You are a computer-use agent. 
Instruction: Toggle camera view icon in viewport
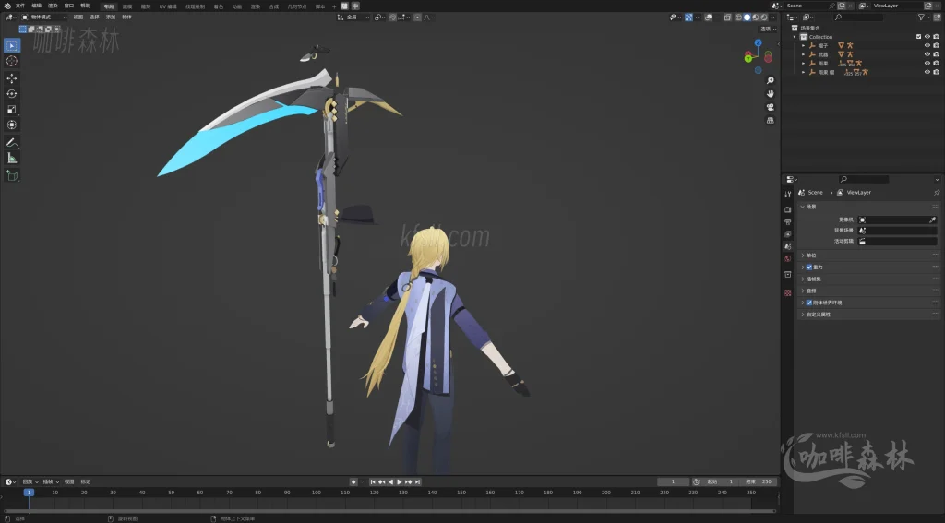pyautogui.click(x=771, y=107)
